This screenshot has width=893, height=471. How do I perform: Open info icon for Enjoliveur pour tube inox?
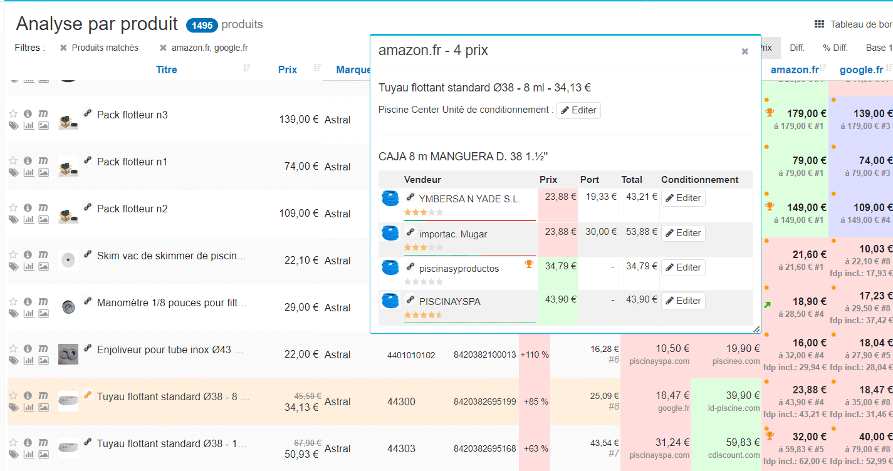(28, 348)
